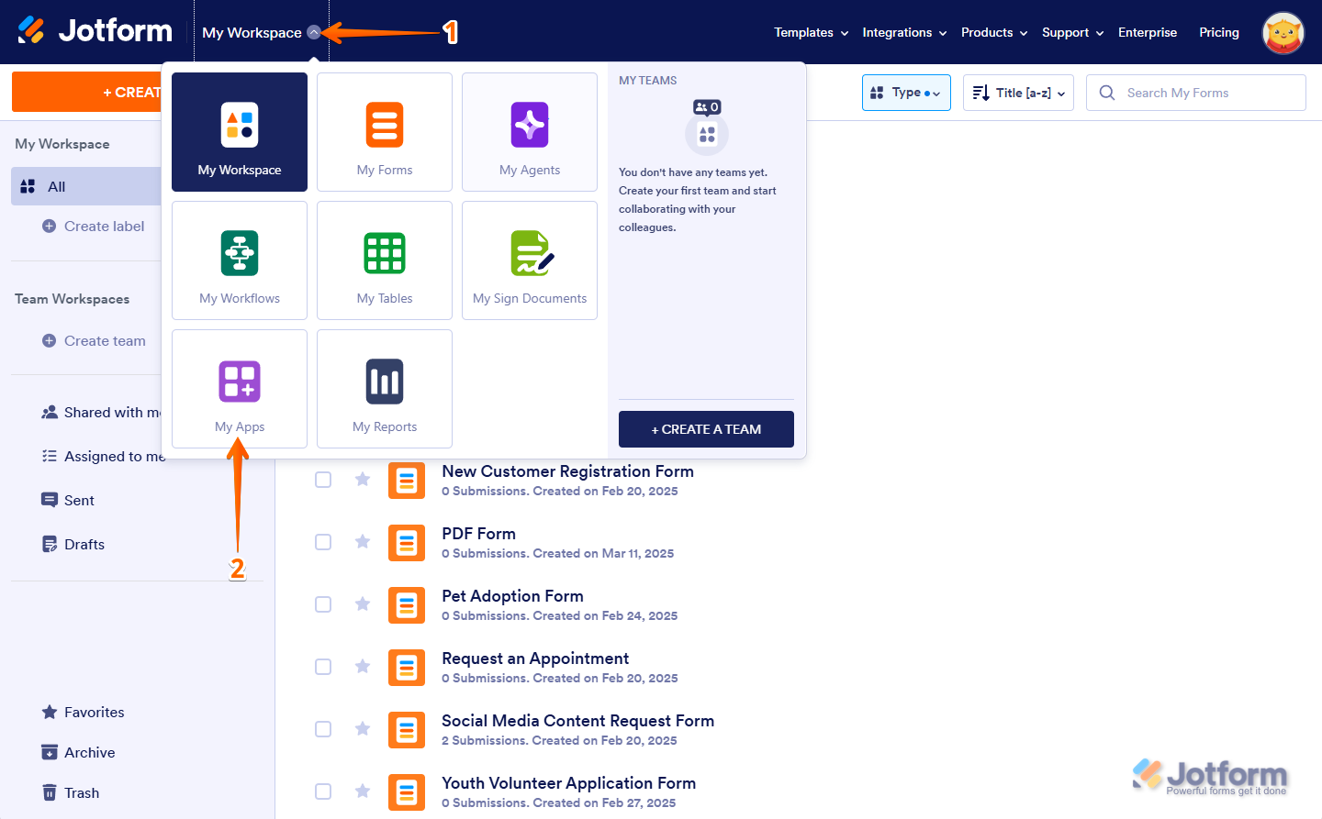Check the Pet Adoption Form checkbox
The height and width of the screenshot is (819, 1322).
323,604
